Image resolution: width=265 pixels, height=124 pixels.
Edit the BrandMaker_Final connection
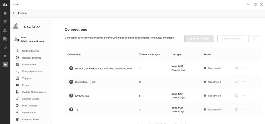(x=237, y=82)
